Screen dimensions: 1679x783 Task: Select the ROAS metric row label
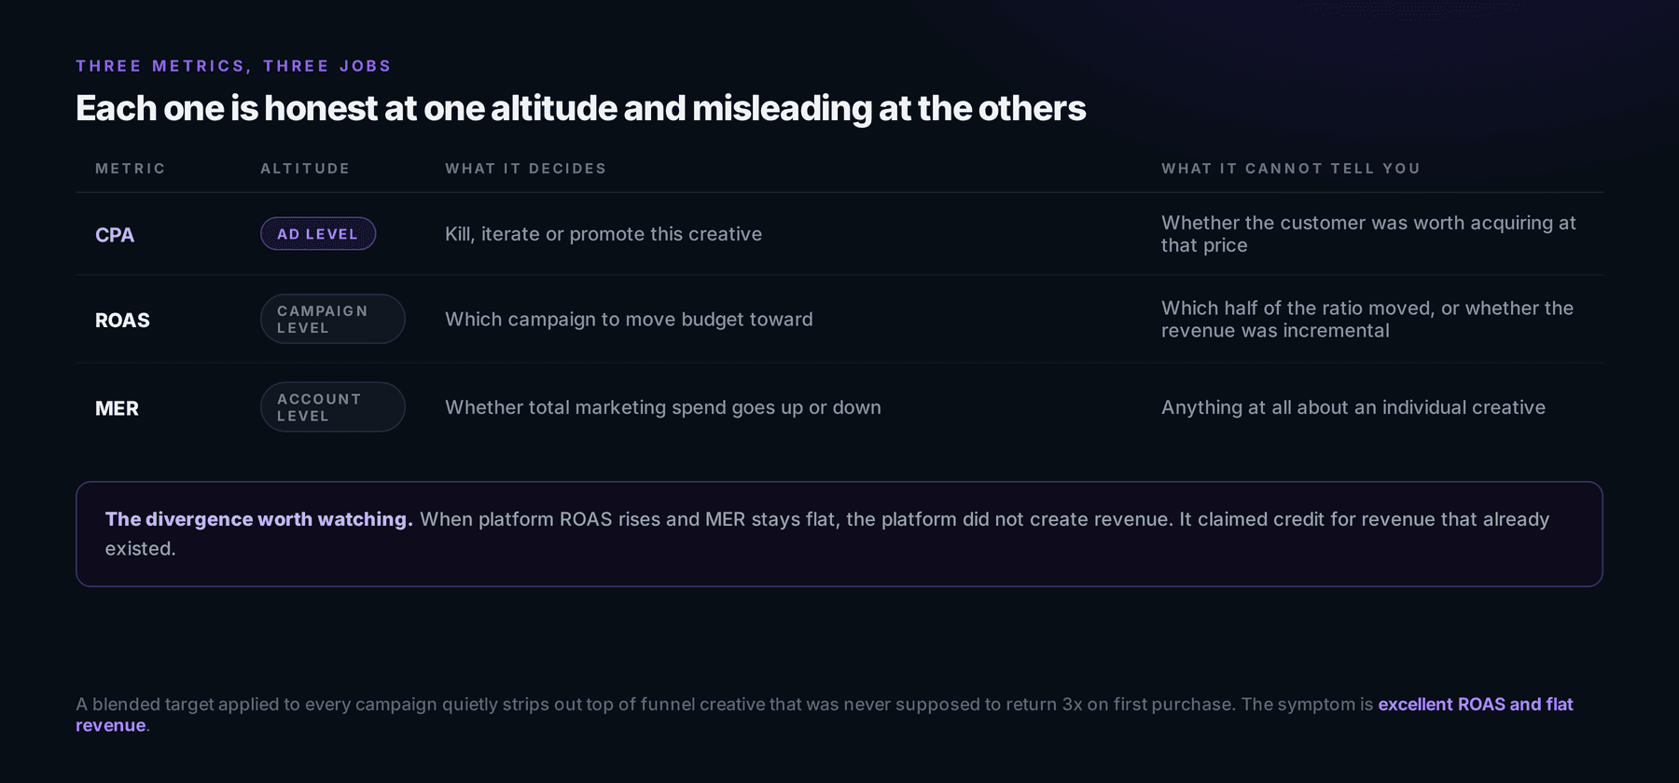122,320
